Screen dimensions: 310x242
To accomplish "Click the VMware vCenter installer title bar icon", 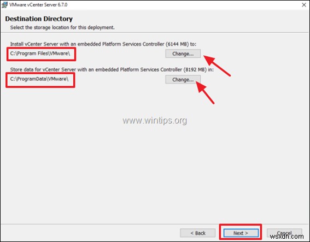I will click(4, 5).
